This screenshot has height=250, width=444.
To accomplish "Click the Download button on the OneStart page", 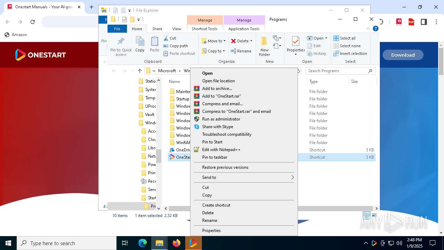I will pos(403,55).
